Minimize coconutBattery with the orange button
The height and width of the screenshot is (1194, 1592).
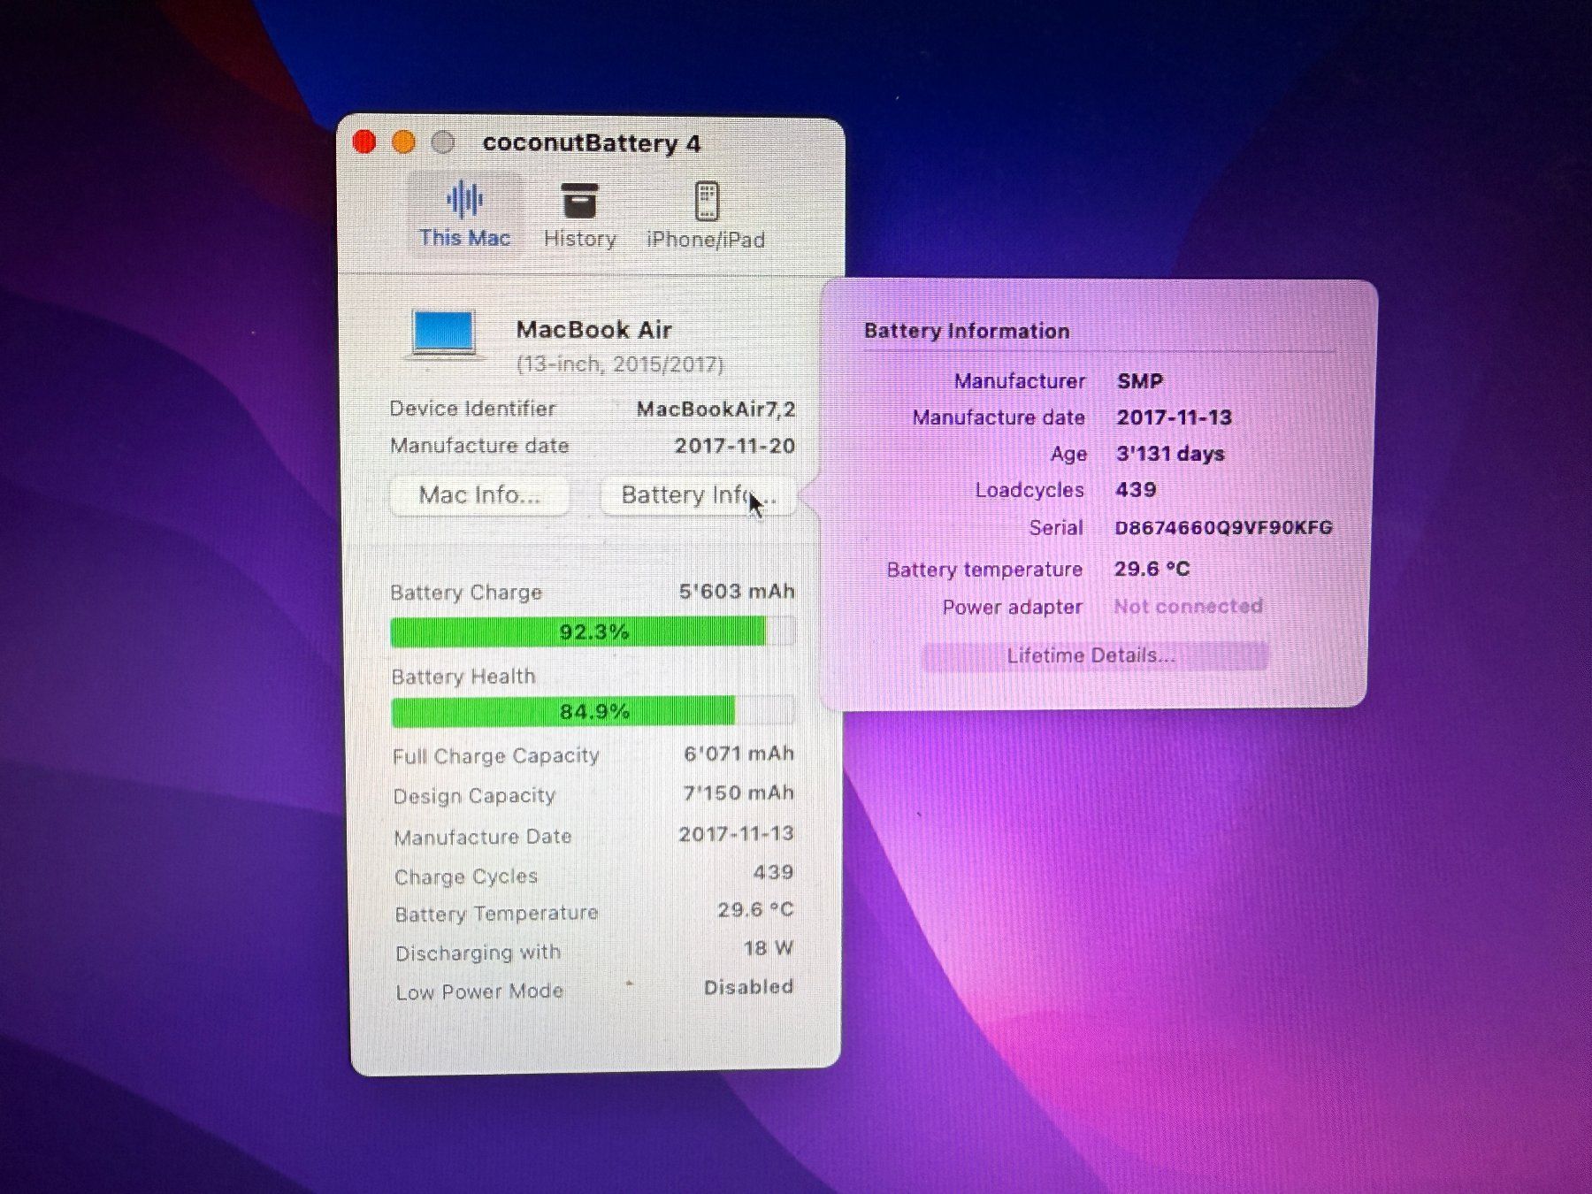(x=403, y=142)
